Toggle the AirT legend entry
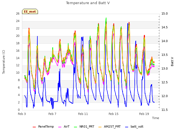The image size is (176, 132). coord(64,127)
